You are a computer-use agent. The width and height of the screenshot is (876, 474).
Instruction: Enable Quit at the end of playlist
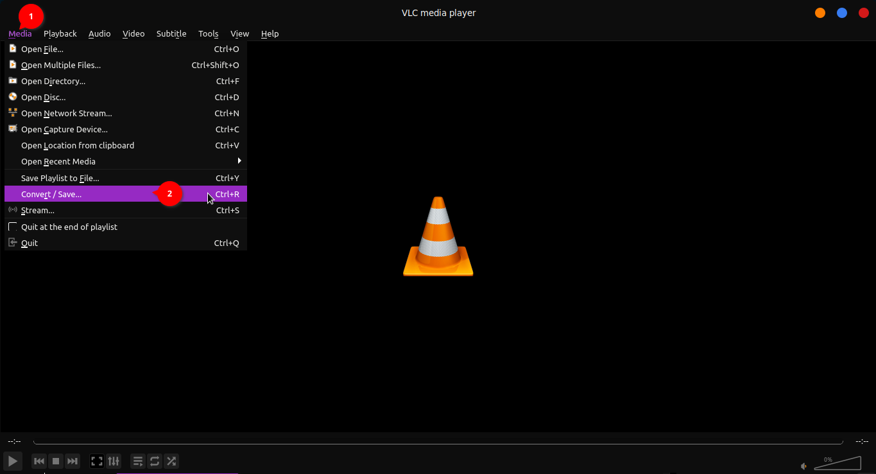(69, 227)
